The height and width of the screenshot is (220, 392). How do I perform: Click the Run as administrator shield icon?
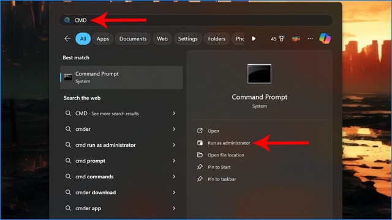[200, 142]
